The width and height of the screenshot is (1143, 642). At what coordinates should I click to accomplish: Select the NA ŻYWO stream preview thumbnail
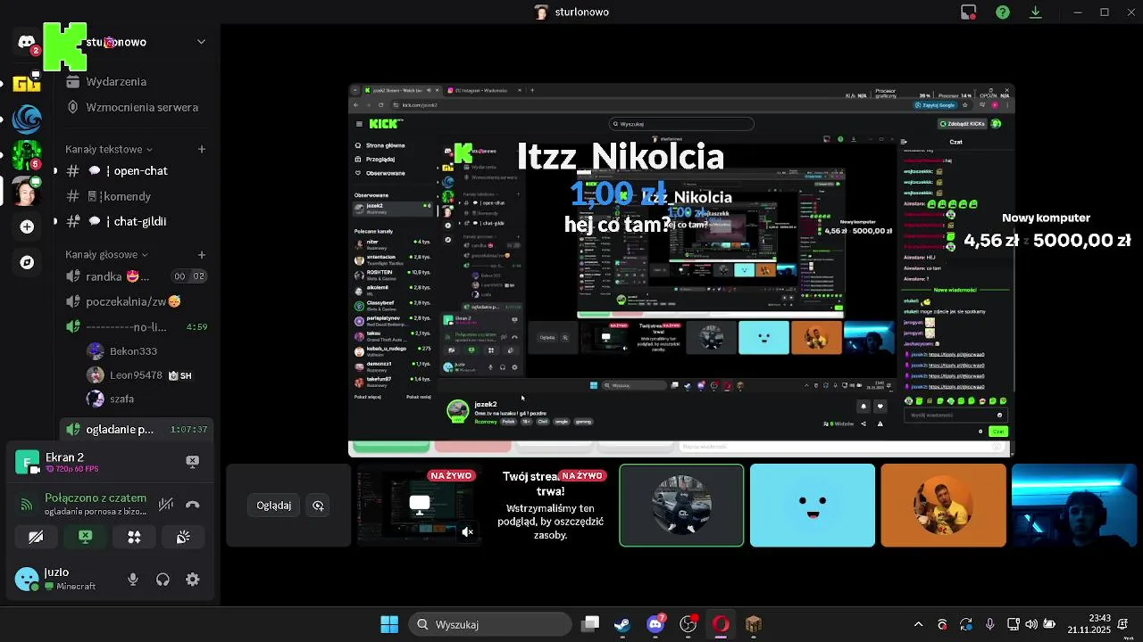coord(419,506)
